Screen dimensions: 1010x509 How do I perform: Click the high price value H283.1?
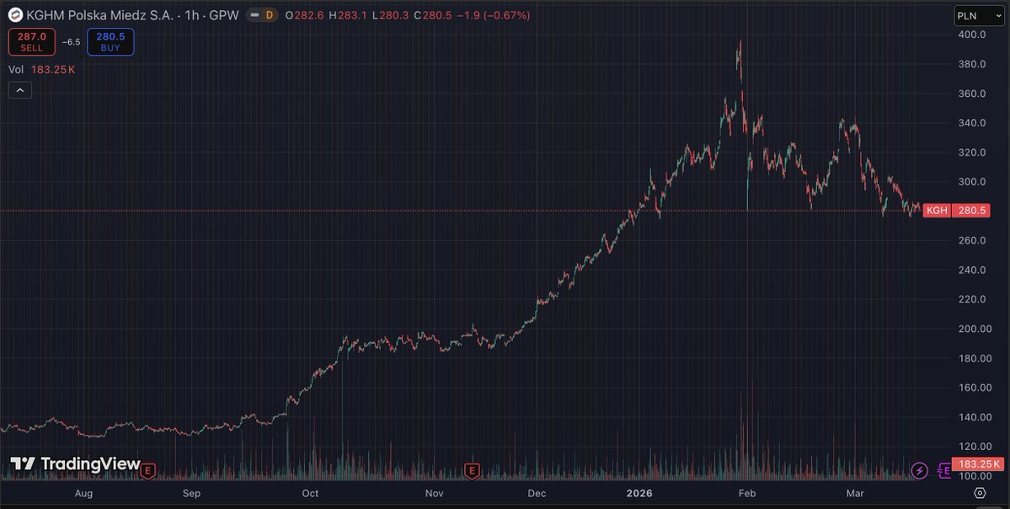pyautogui.click(x=348, y=15)
